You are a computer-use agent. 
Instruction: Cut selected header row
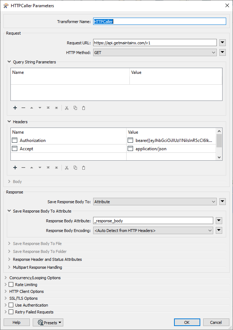[x=67, y=168]
